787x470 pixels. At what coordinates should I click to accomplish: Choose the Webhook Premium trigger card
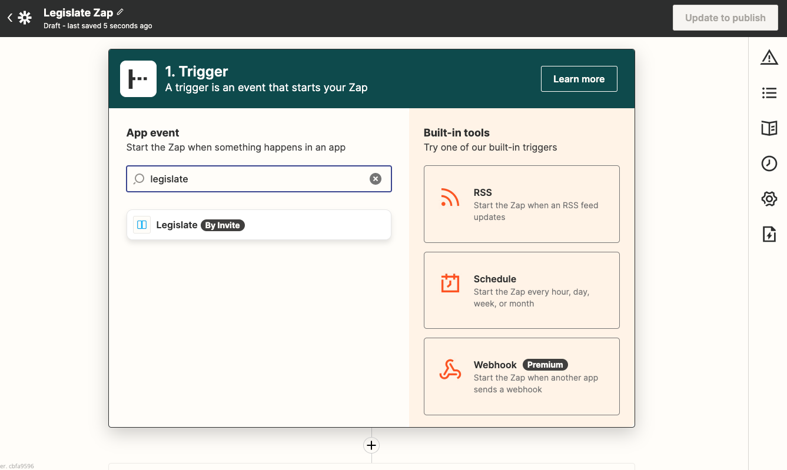point(522,376)
